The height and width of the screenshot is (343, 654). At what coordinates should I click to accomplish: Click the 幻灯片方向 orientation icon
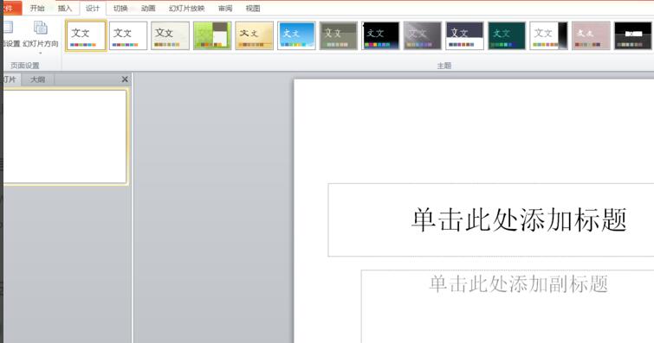(41, 28)
